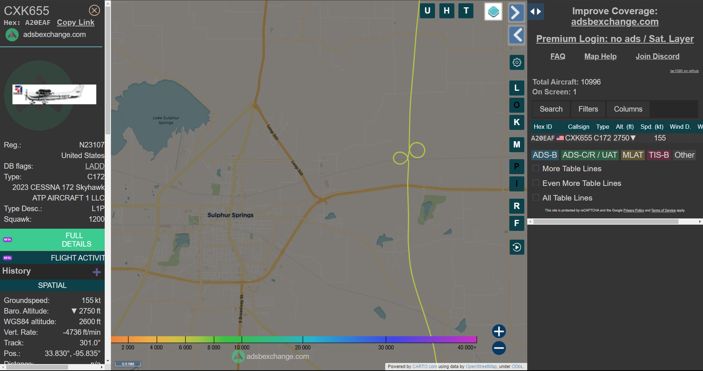Toggle the Other source filter

coord(684,155)
